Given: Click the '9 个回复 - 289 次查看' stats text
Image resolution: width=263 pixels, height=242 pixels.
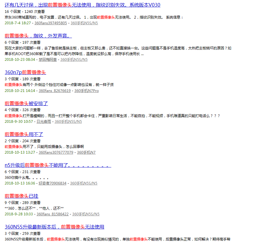Looking at the screenshot, I should [23, 203].
